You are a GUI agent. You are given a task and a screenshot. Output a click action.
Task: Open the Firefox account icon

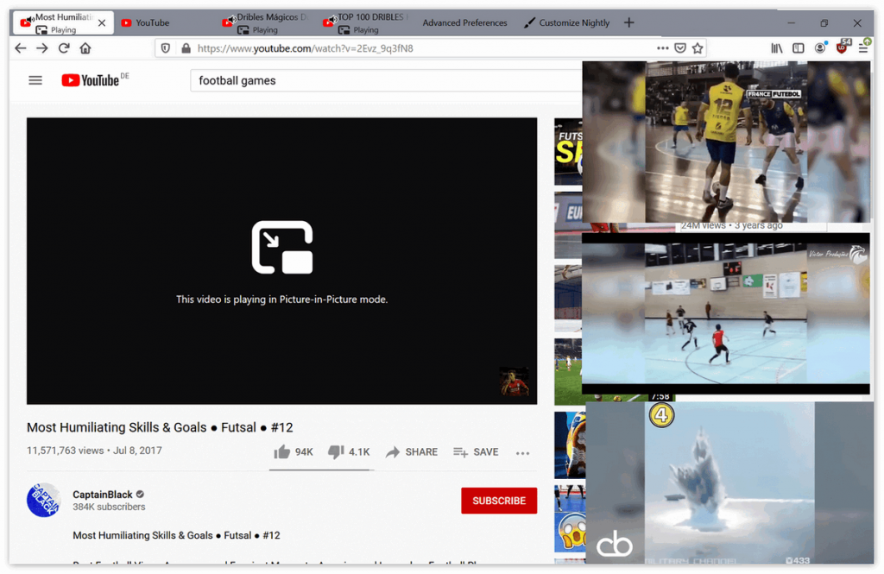pyautogui.click(x=820, y=48)
